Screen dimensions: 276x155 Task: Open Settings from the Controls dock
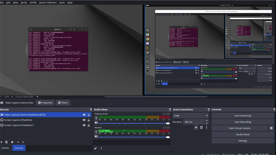coord(243,141)
